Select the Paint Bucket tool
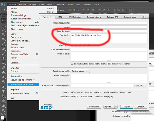Viewport: 154px width, 121px height. click(x=3, y=72)
